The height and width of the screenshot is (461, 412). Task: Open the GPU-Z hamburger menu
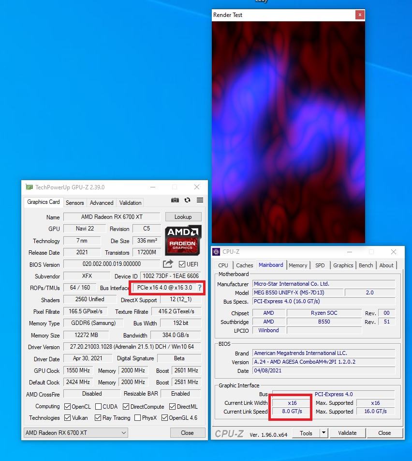[x=200, y=200]
